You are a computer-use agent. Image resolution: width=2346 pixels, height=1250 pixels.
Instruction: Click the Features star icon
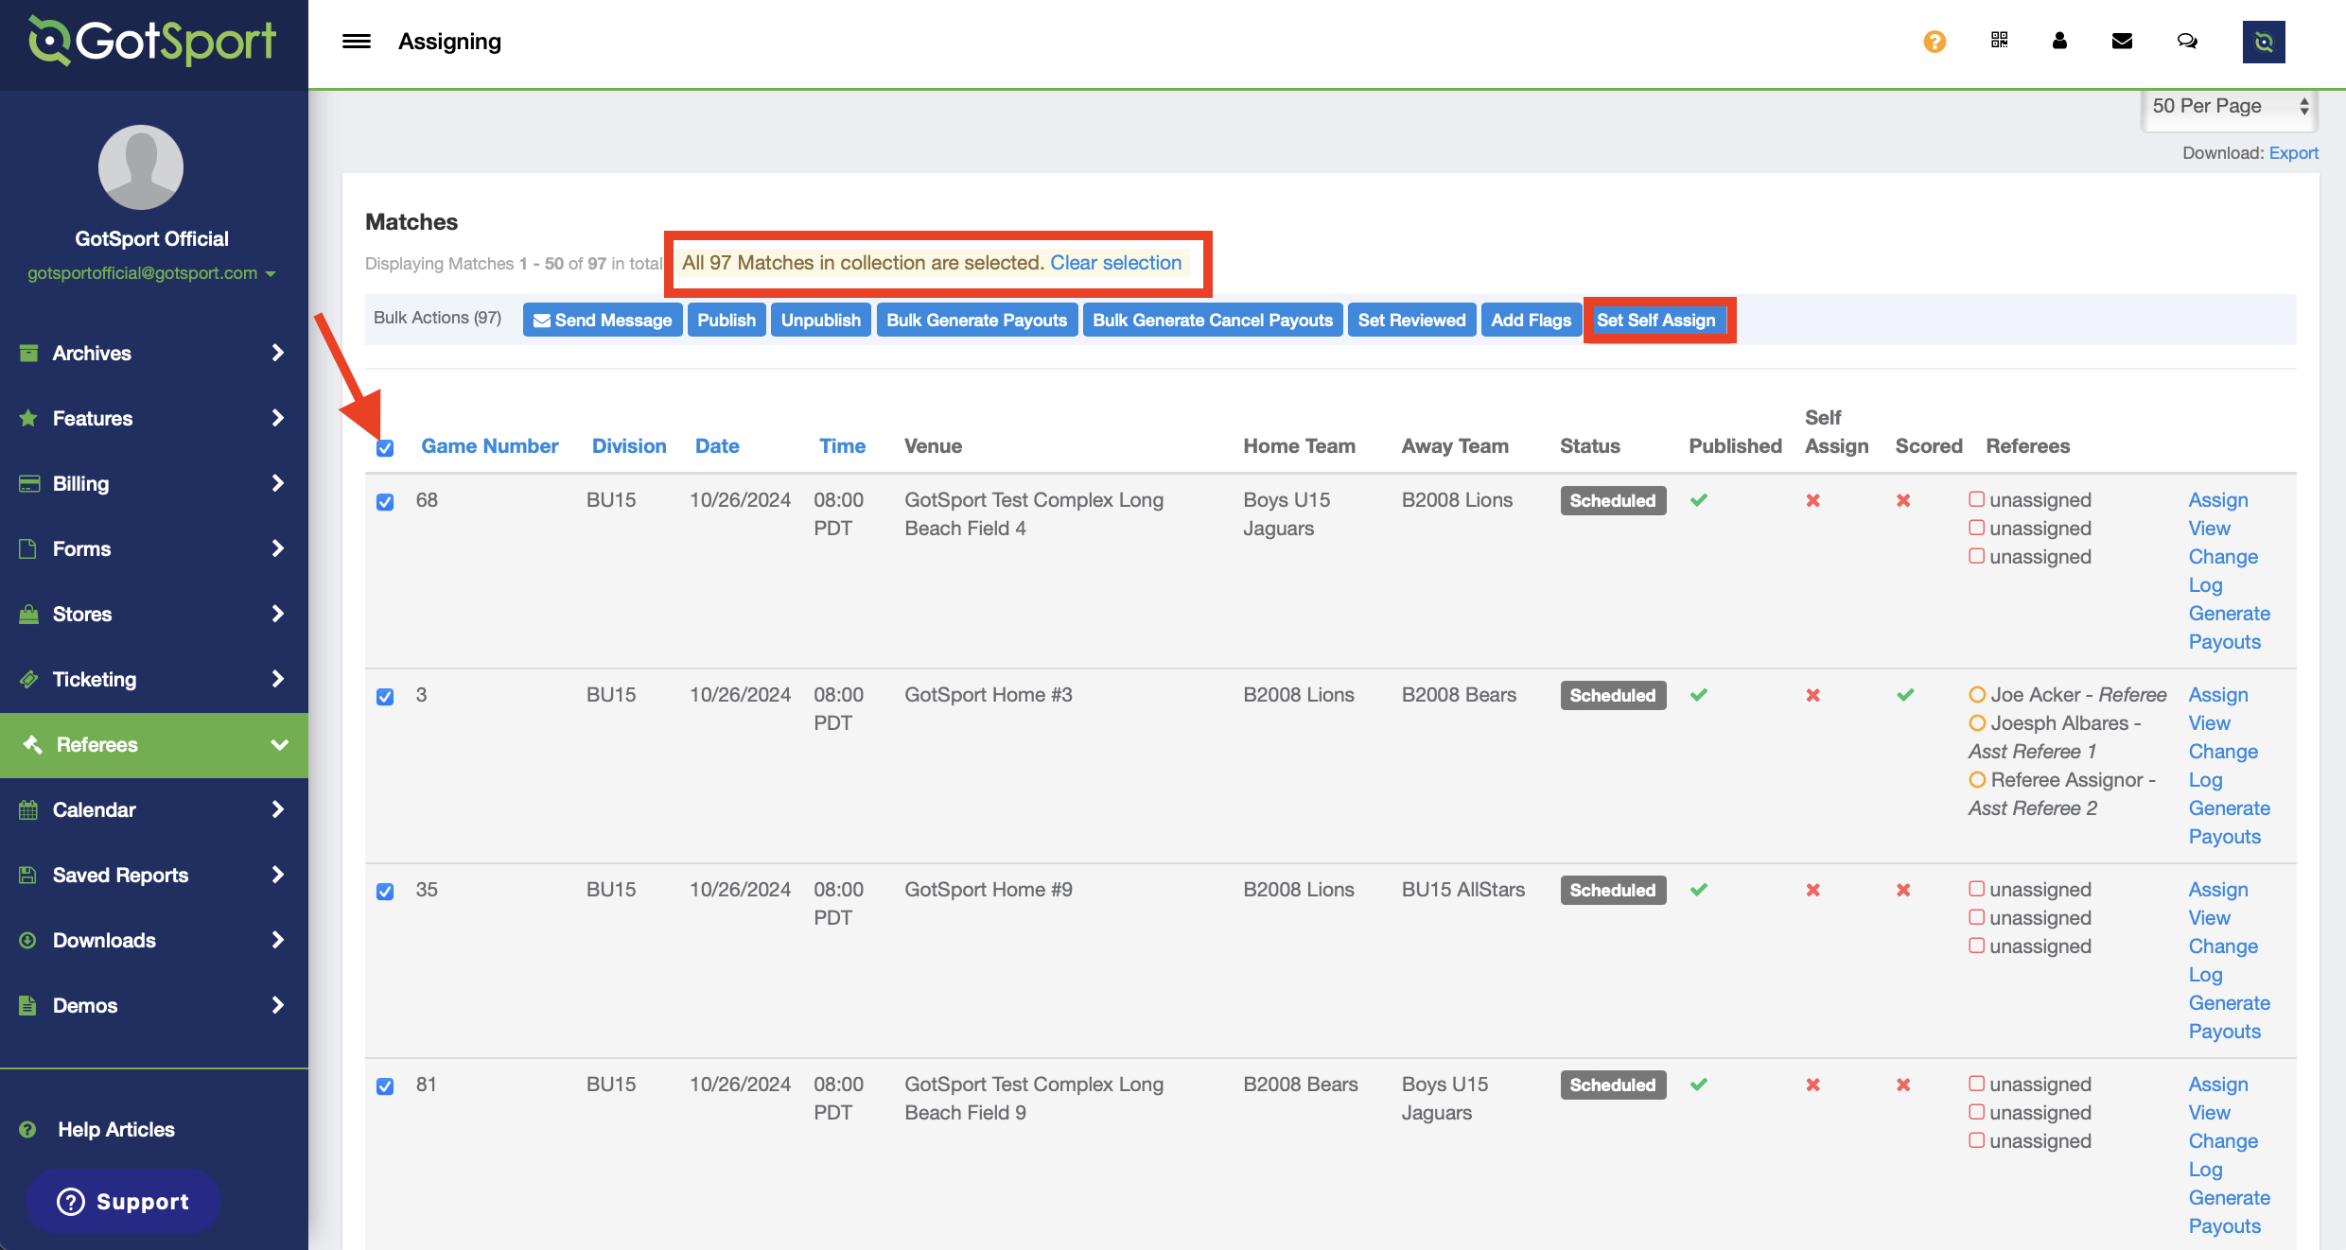(29, 418)
